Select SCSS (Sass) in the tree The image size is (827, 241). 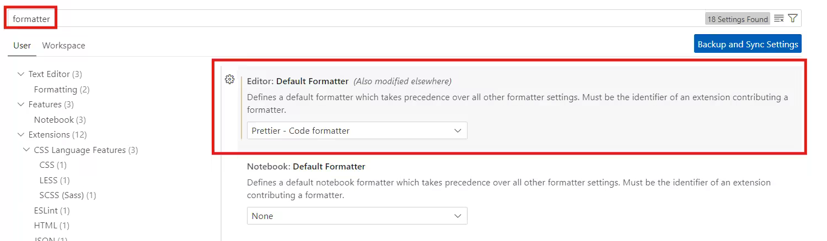[x=67, y=195]
